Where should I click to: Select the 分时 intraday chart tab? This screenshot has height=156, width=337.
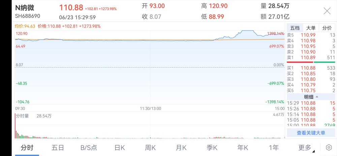(x=27, y=148)
